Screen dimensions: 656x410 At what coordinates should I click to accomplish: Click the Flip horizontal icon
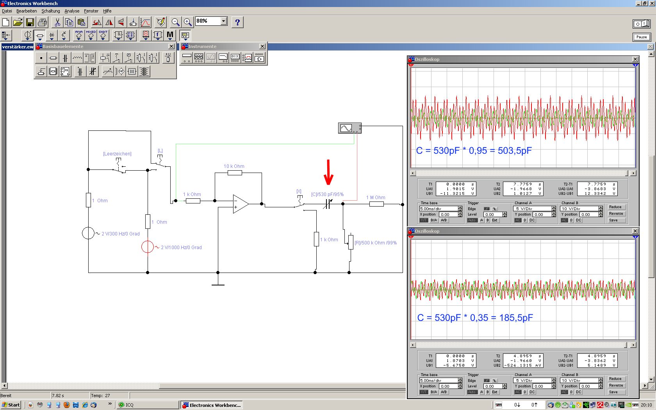coord(109,22)
